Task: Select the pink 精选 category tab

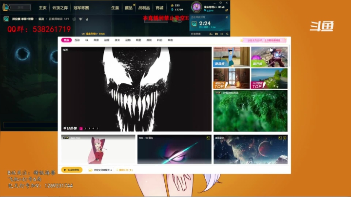Action: (66, 40)
